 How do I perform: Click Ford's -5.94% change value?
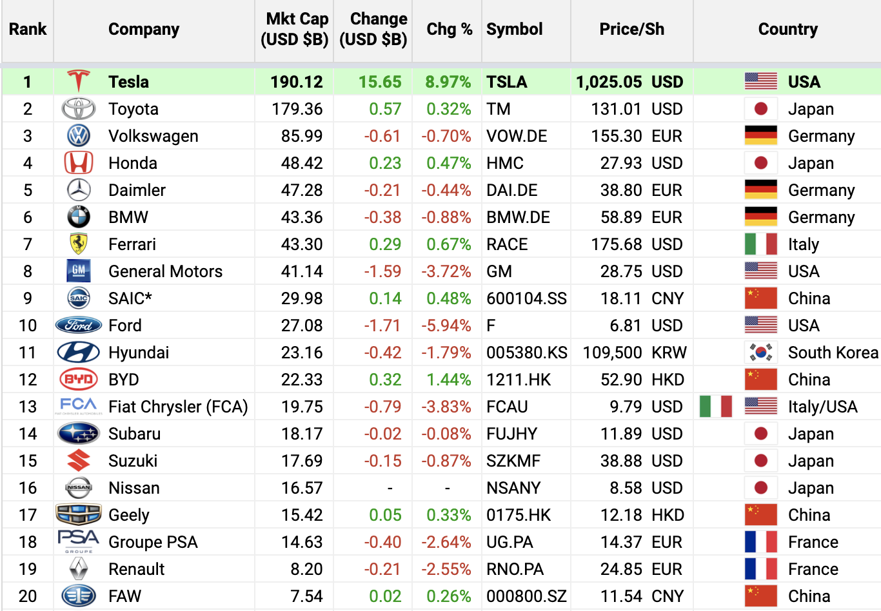tap(446, 325)
